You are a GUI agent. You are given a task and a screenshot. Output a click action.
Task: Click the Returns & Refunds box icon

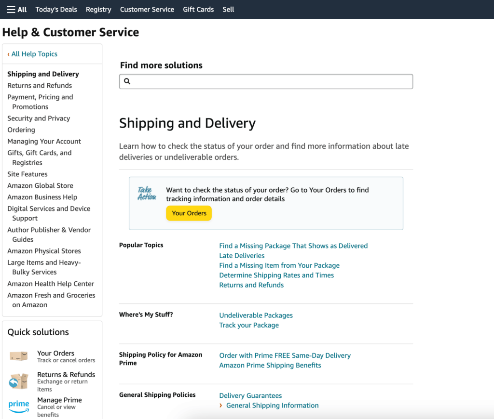point(19,381)
